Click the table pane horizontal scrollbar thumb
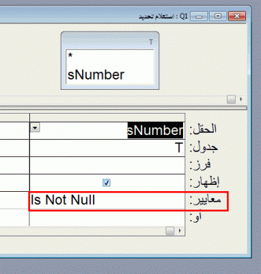This screenshot has width=261, height=274. 231,99
